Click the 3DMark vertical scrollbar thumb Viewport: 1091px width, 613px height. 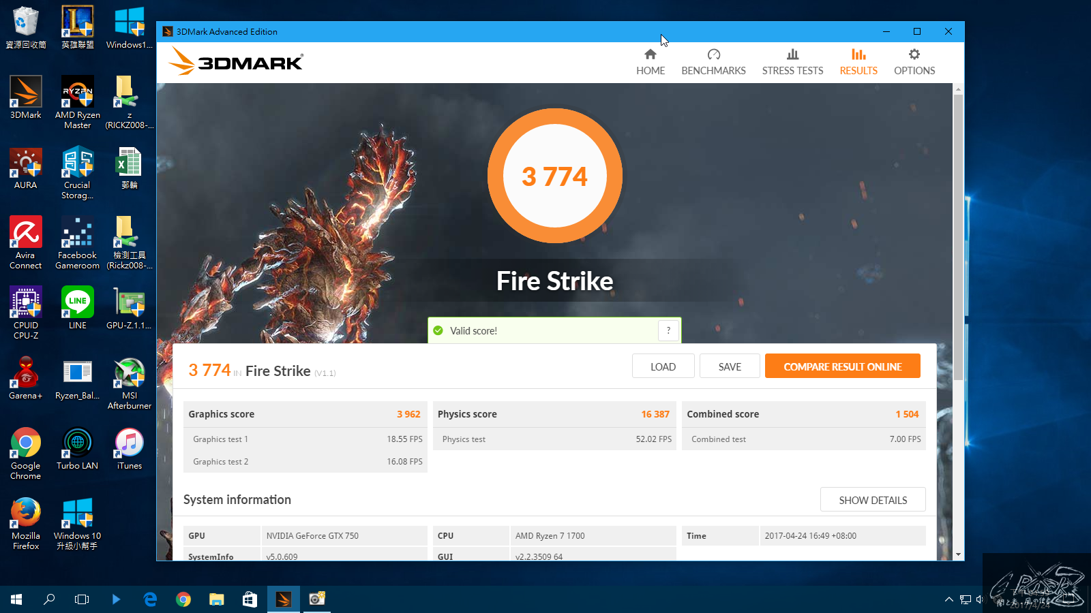(x=958, y=237)
